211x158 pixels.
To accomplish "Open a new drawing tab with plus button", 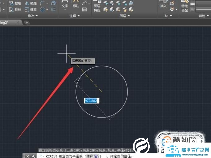I will click(x=27, y=23).
